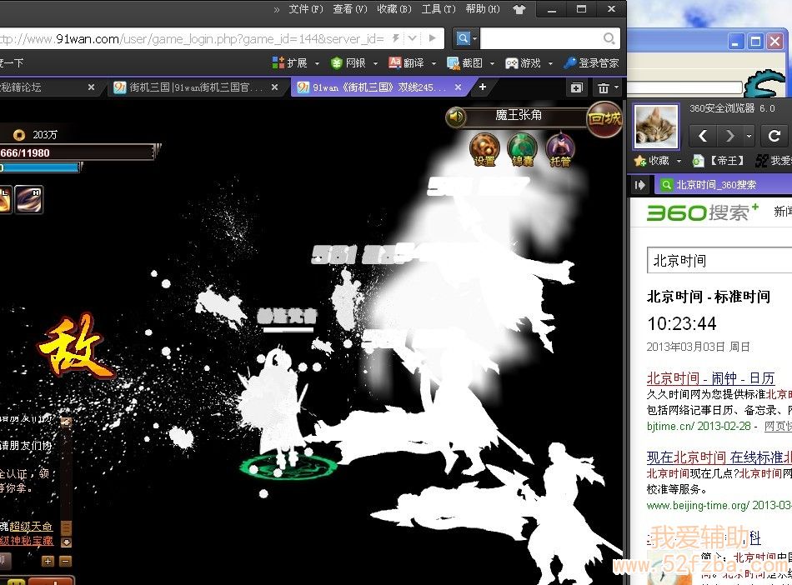Mute game sound with speaker icon
Viewport: 792px width, 585px height.
coord(456,117)
